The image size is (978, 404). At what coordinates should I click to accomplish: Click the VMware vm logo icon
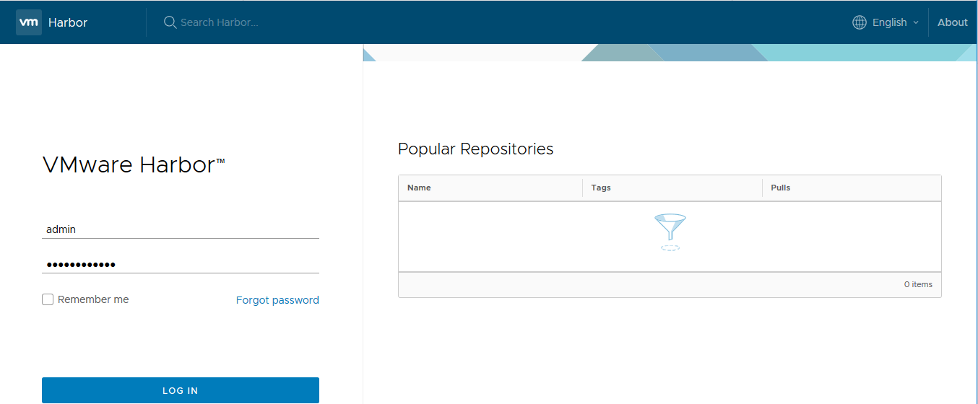click(x=29, y=22)
